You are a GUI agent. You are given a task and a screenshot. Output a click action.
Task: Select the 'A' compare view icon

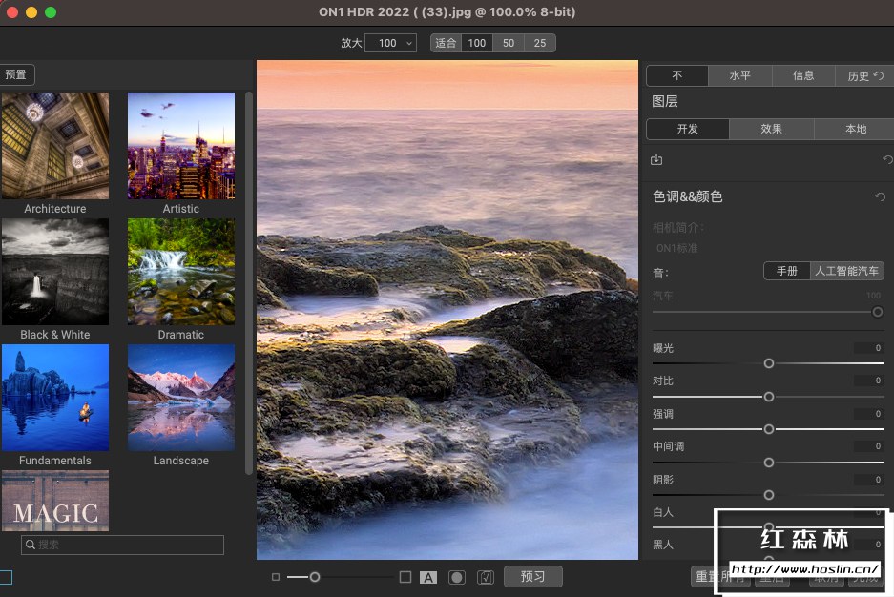(x=428, y=576)
